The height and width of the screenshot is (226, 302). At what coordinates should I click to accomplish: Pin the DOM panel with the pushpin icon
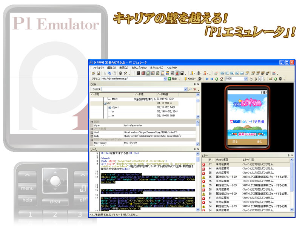195,84
